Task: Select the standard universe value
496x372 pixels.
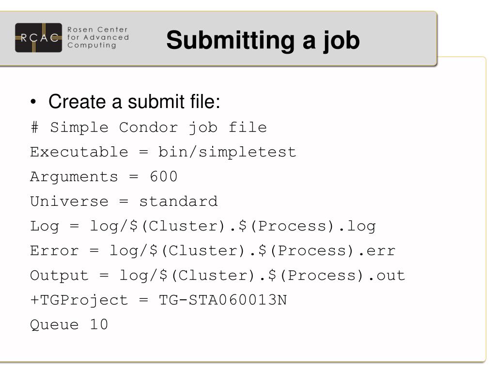Action: click(x=178, y=201)
